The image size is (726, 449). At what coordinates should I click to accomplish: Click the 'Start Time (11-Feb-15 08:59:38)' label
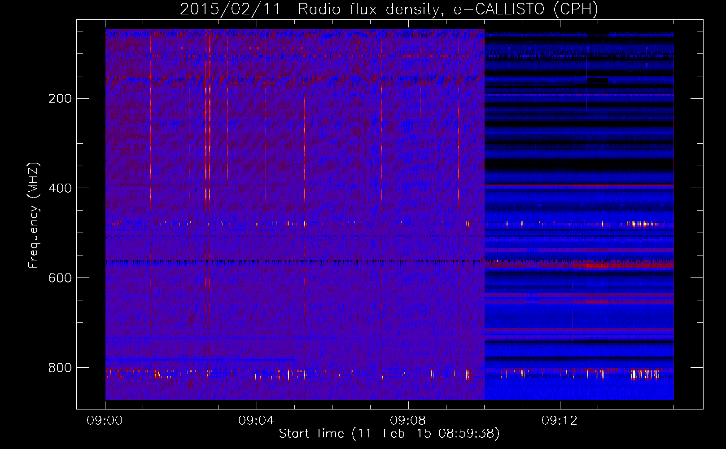coord(389,434)
